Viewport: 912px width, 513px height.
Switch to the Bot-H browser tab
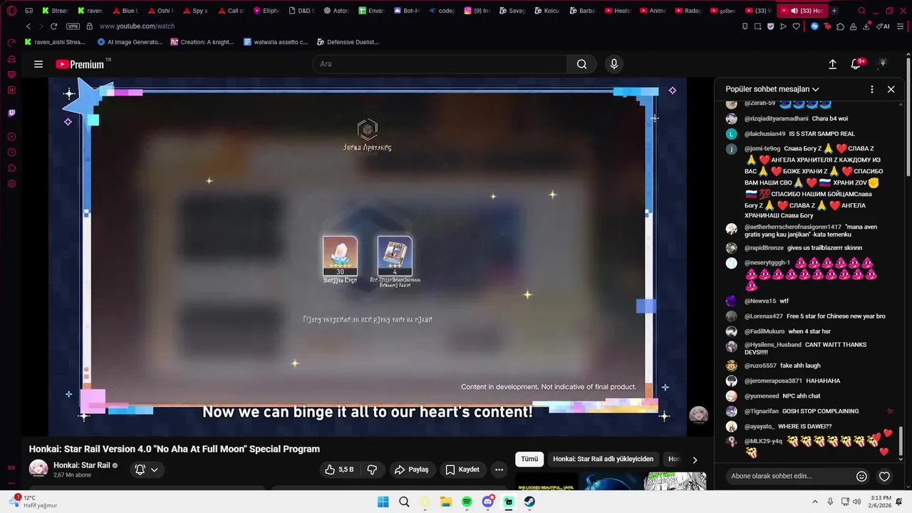(x=406, y=11)
